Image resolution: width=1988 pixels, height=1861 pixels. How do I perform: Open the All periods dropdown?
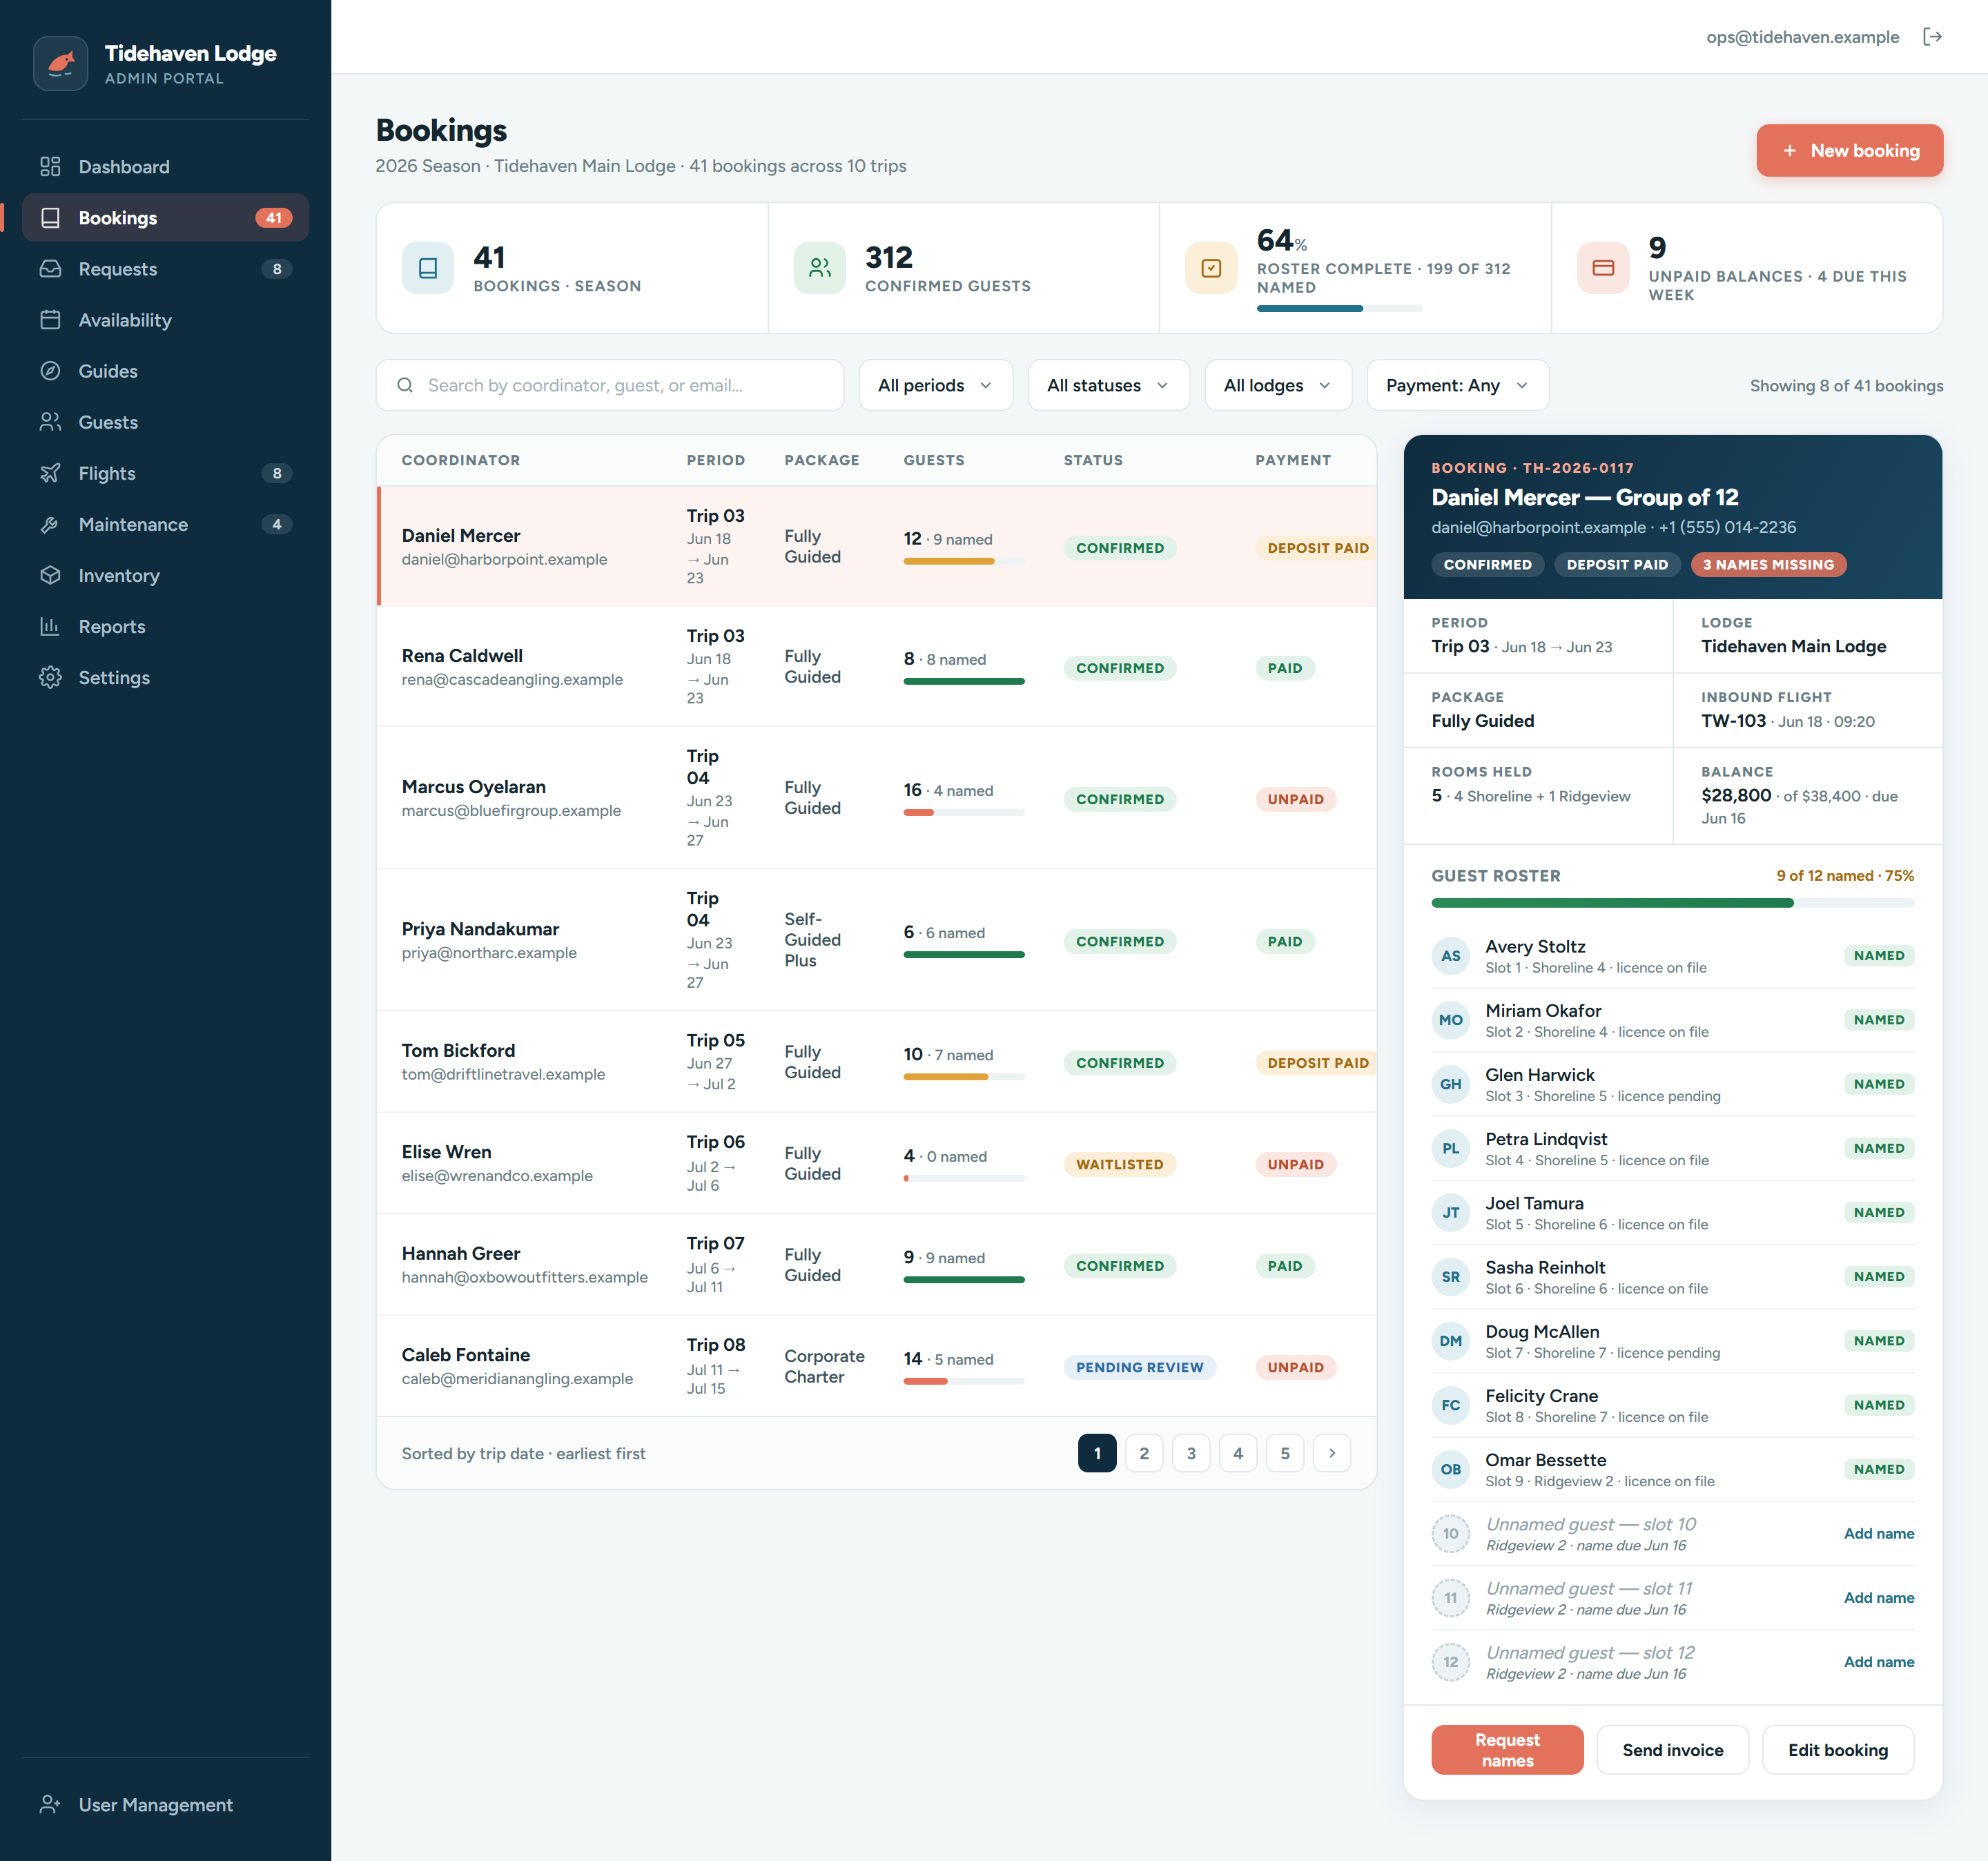pos(935,385)
